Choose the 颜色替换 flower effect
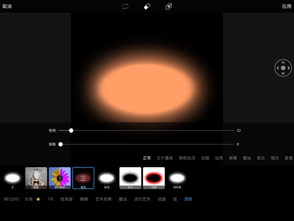The height and width of the screenshot is (221, 294). pos(60,178)
